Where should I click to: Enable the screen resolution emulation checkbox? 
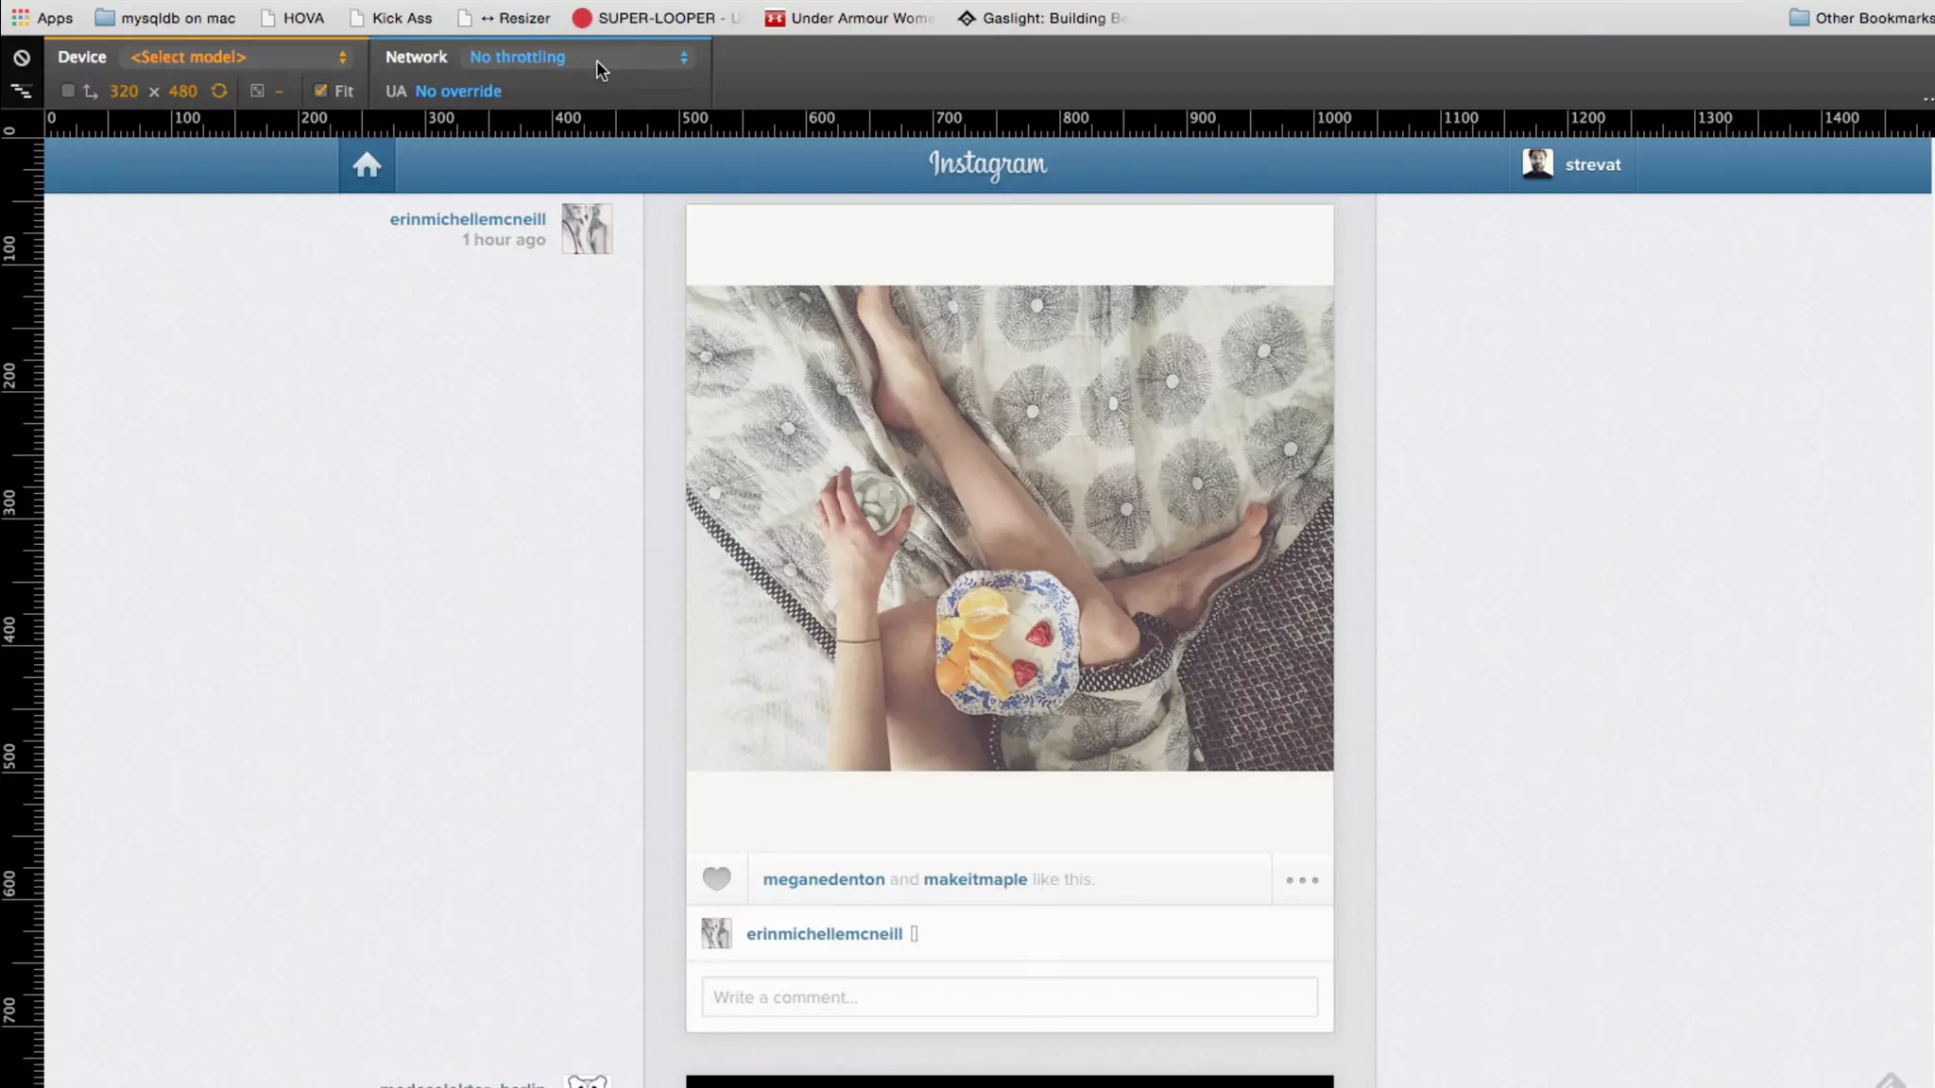coord(68,91)
